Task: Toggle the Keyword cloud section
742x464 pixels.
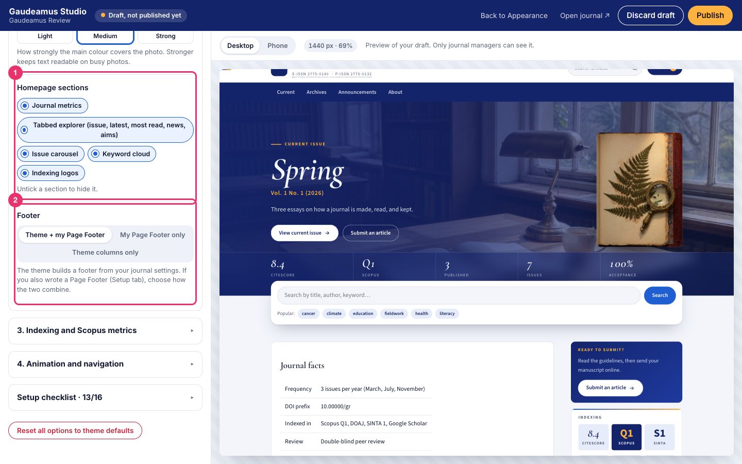Action: tap(122, 154)
